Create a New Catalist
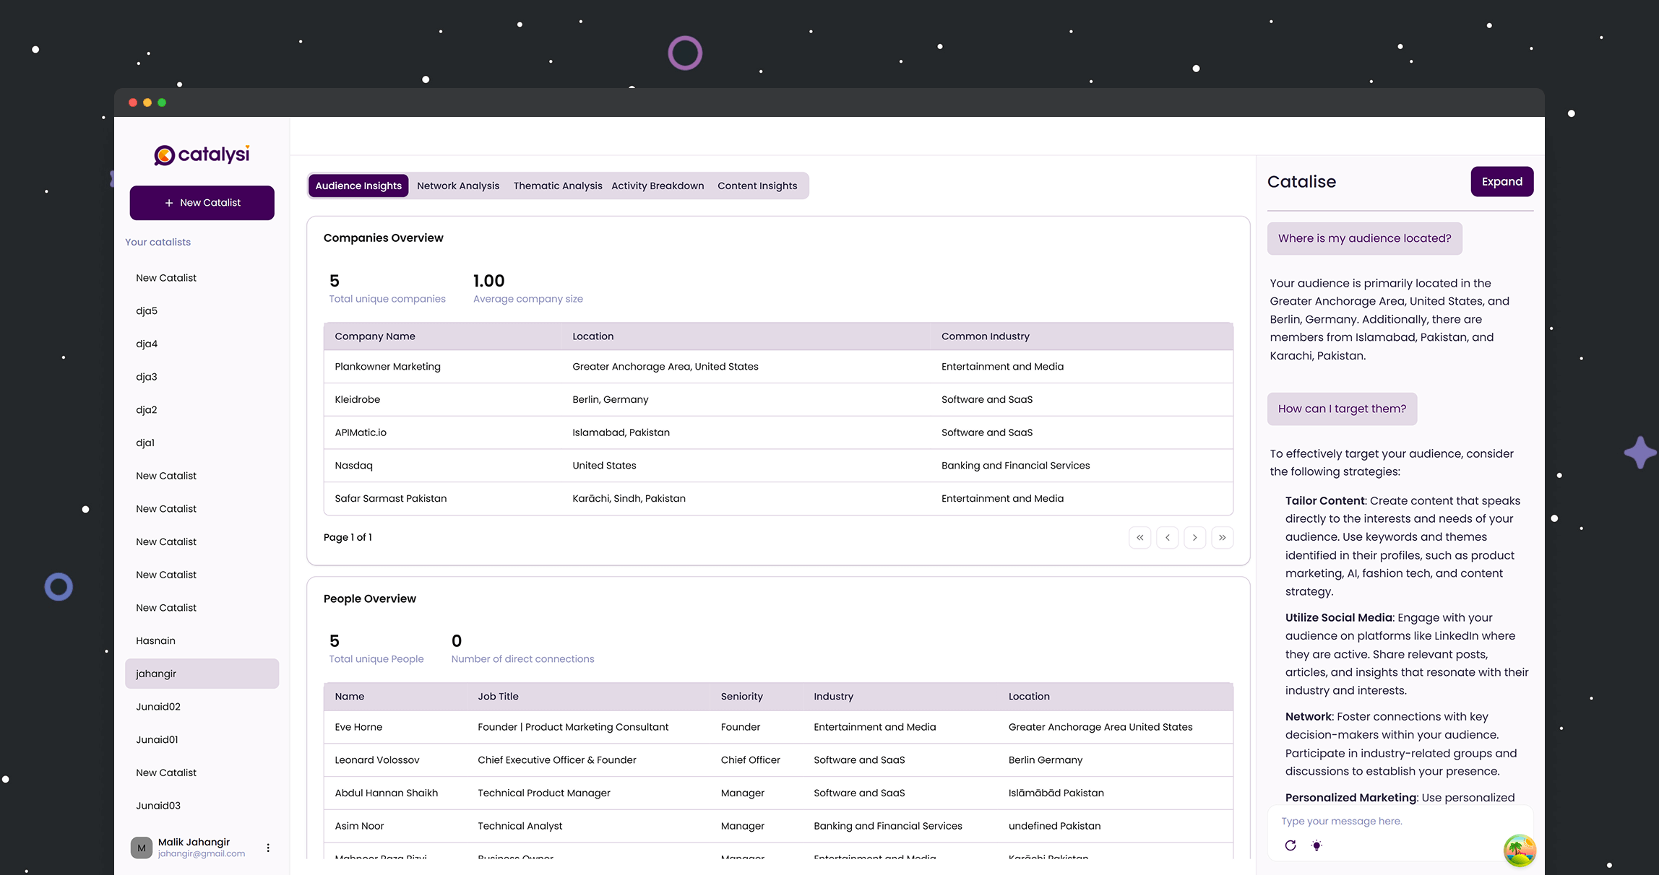1659x875 pixels. click(x=202, y=203)
